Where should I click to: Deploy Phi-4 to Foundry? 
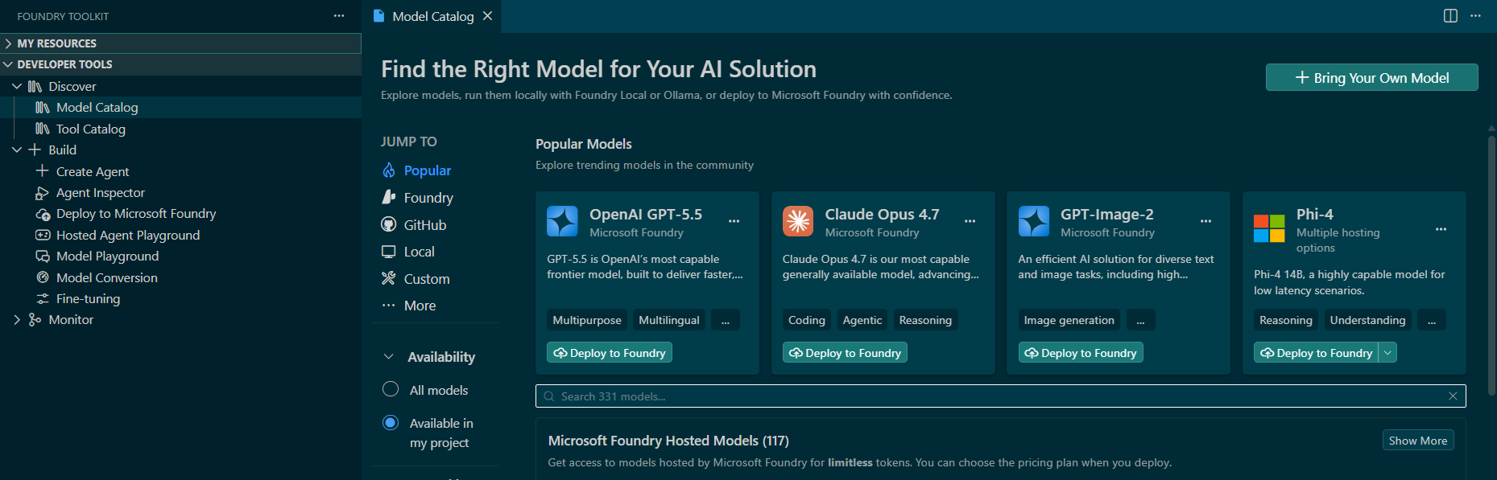point(1317,352)
